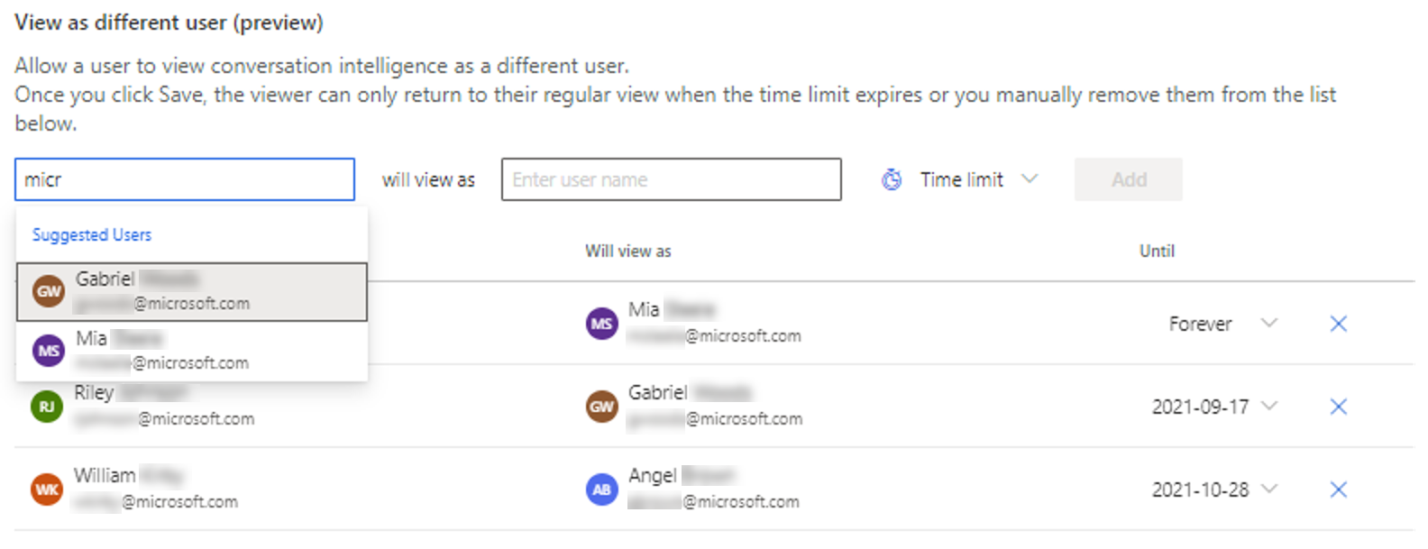Open the Time limit dropdown
The height and width of the screenshot is (549, 1428).
961,179
